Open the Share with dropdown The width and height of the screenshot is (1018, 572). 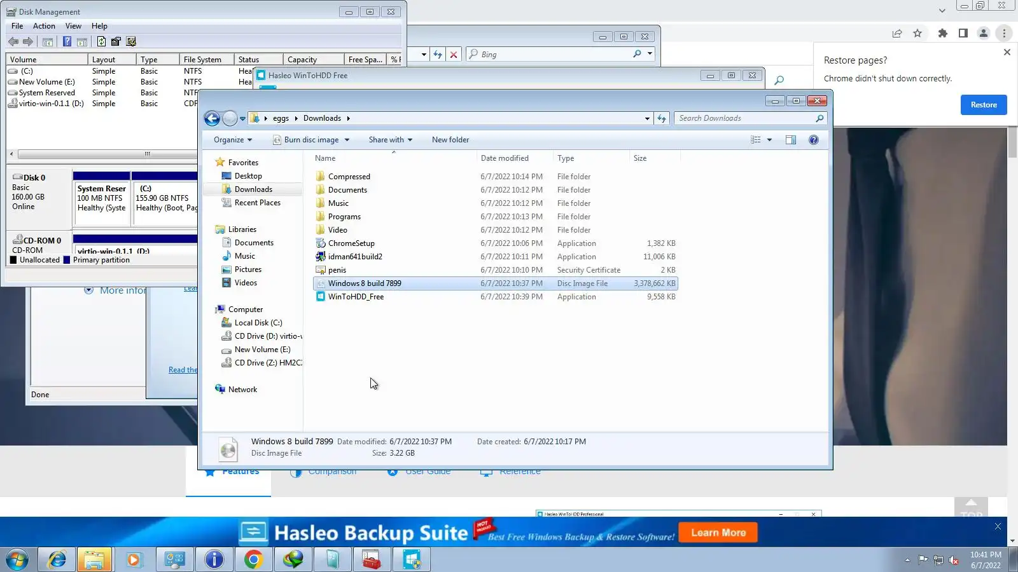[391, 140]
